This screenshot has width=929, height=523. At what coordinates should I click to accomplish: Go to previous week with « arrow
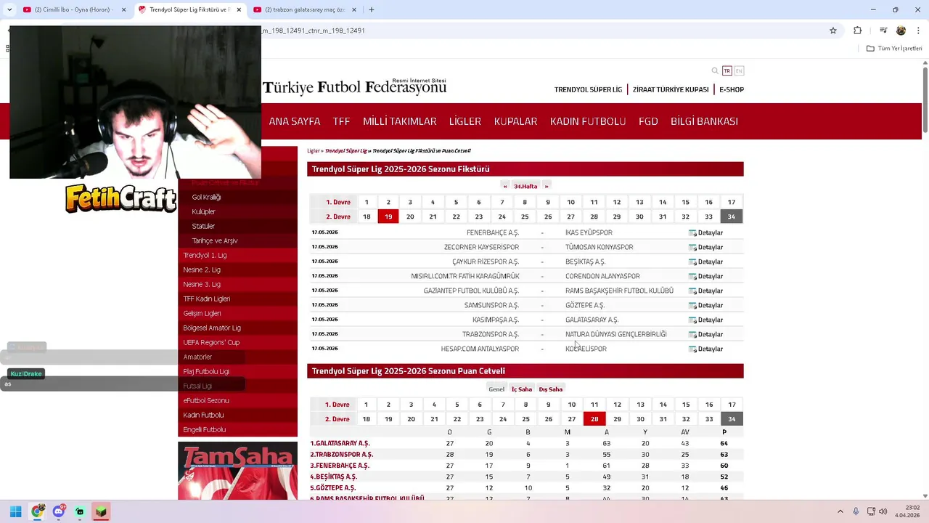pos(505,186)
